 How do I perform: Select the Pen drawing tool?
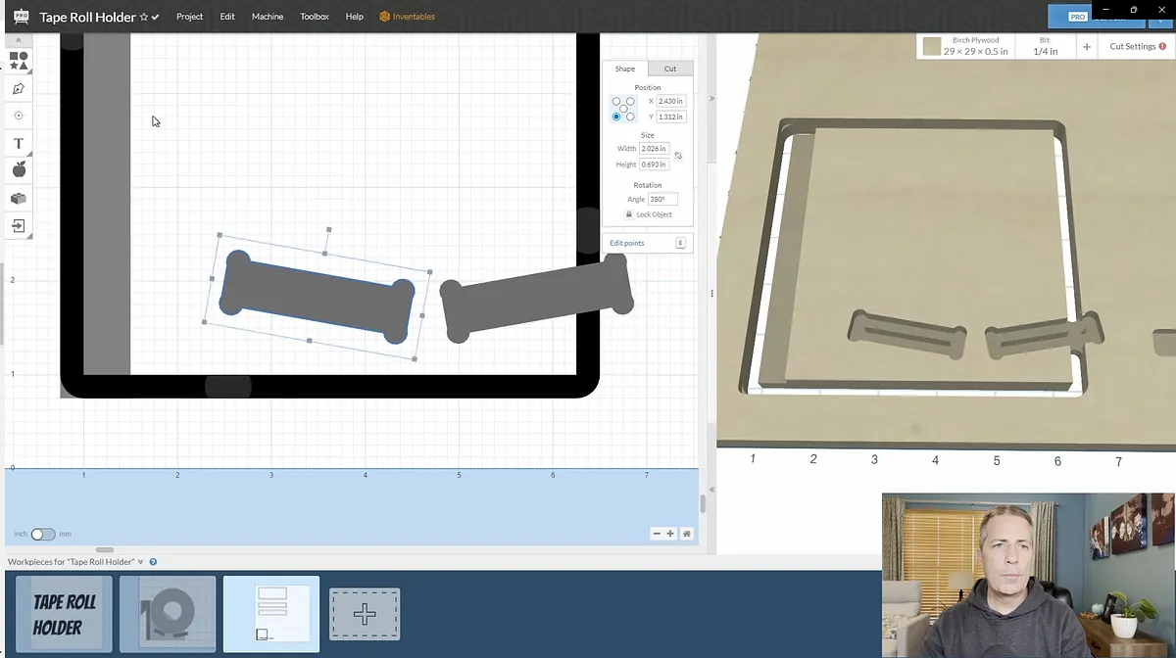pyautogui.click(x=18, y=88)
